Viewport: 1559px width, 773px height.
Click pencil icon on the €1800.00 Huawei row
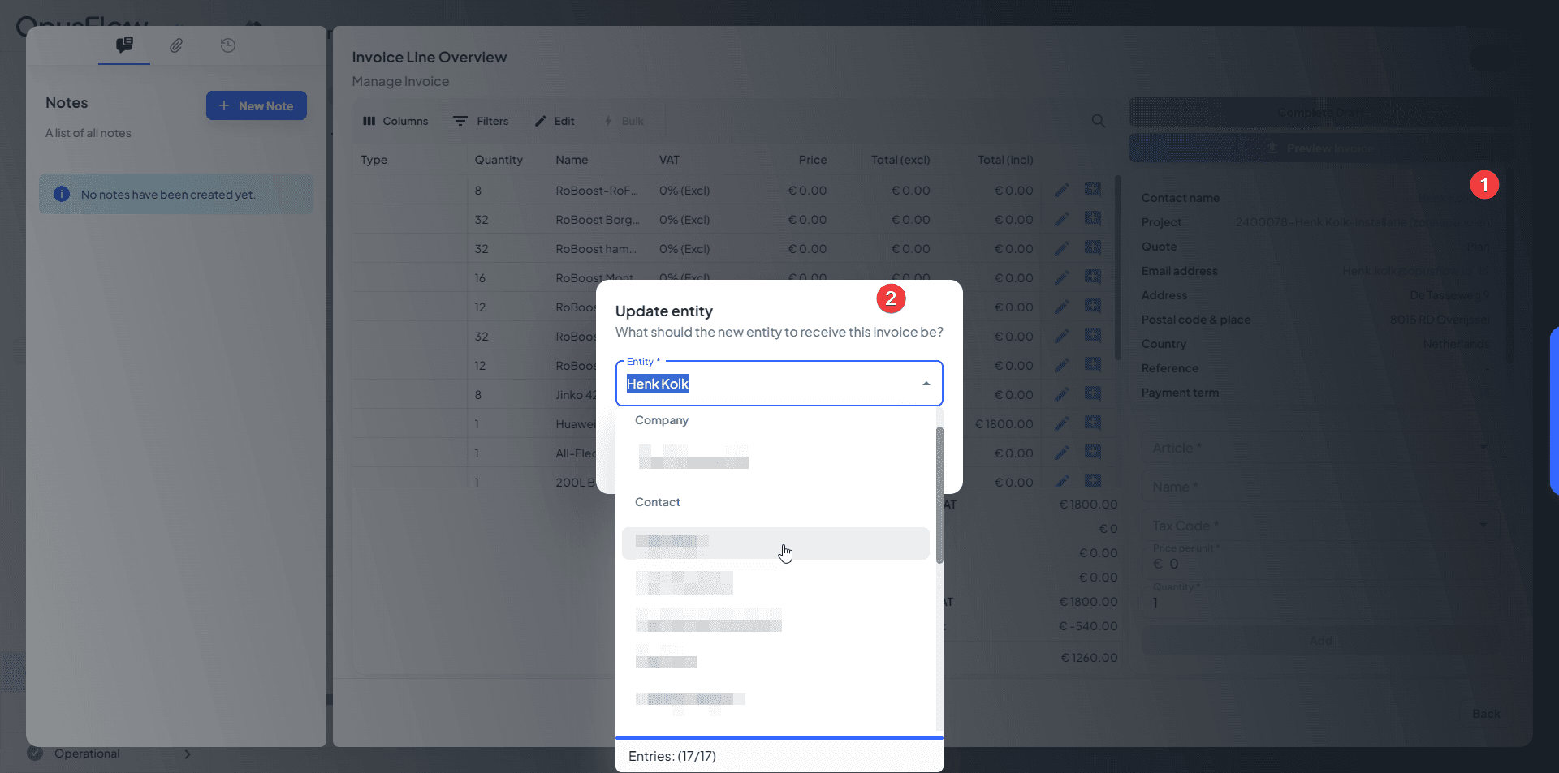[x=1061, y=424]
